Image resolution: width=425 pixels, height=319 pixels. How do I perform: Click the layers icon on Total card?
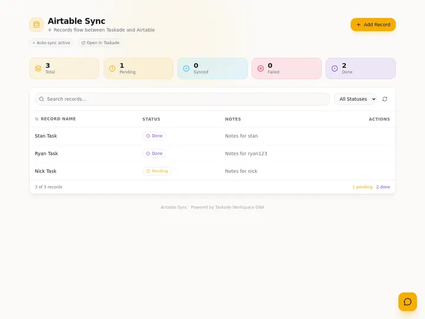(38, 69)
